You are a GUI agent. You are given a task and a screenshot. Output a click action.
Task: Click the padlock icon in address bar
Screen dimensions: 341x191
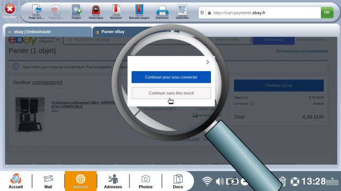pos(209,13)
